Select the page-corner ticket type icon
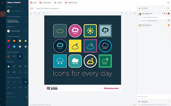 [x=20, y=72]
